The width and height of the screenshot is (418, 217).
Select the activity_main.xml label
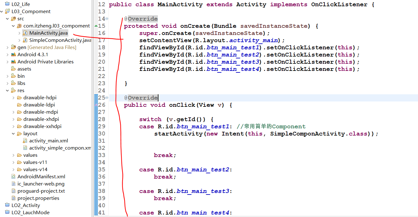pos(49,141)
